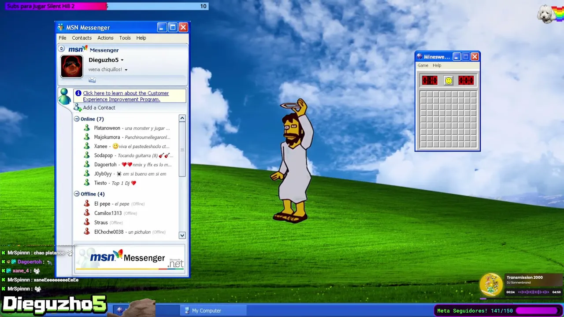Click the Minesweeper mine counter display
The image size is (564, 317).
pos(430,81)
